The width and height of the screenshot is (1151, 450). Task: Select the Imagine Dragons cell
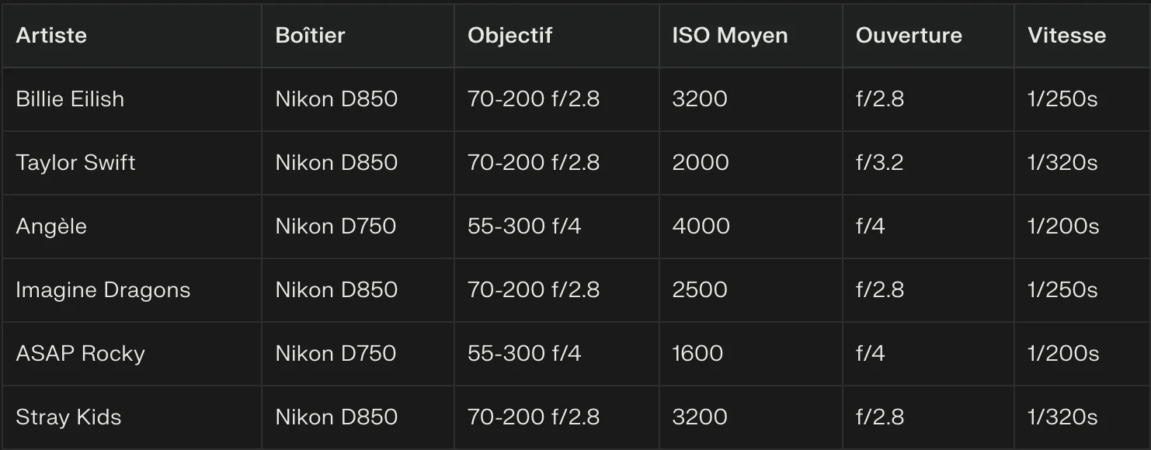click(103, 290)
